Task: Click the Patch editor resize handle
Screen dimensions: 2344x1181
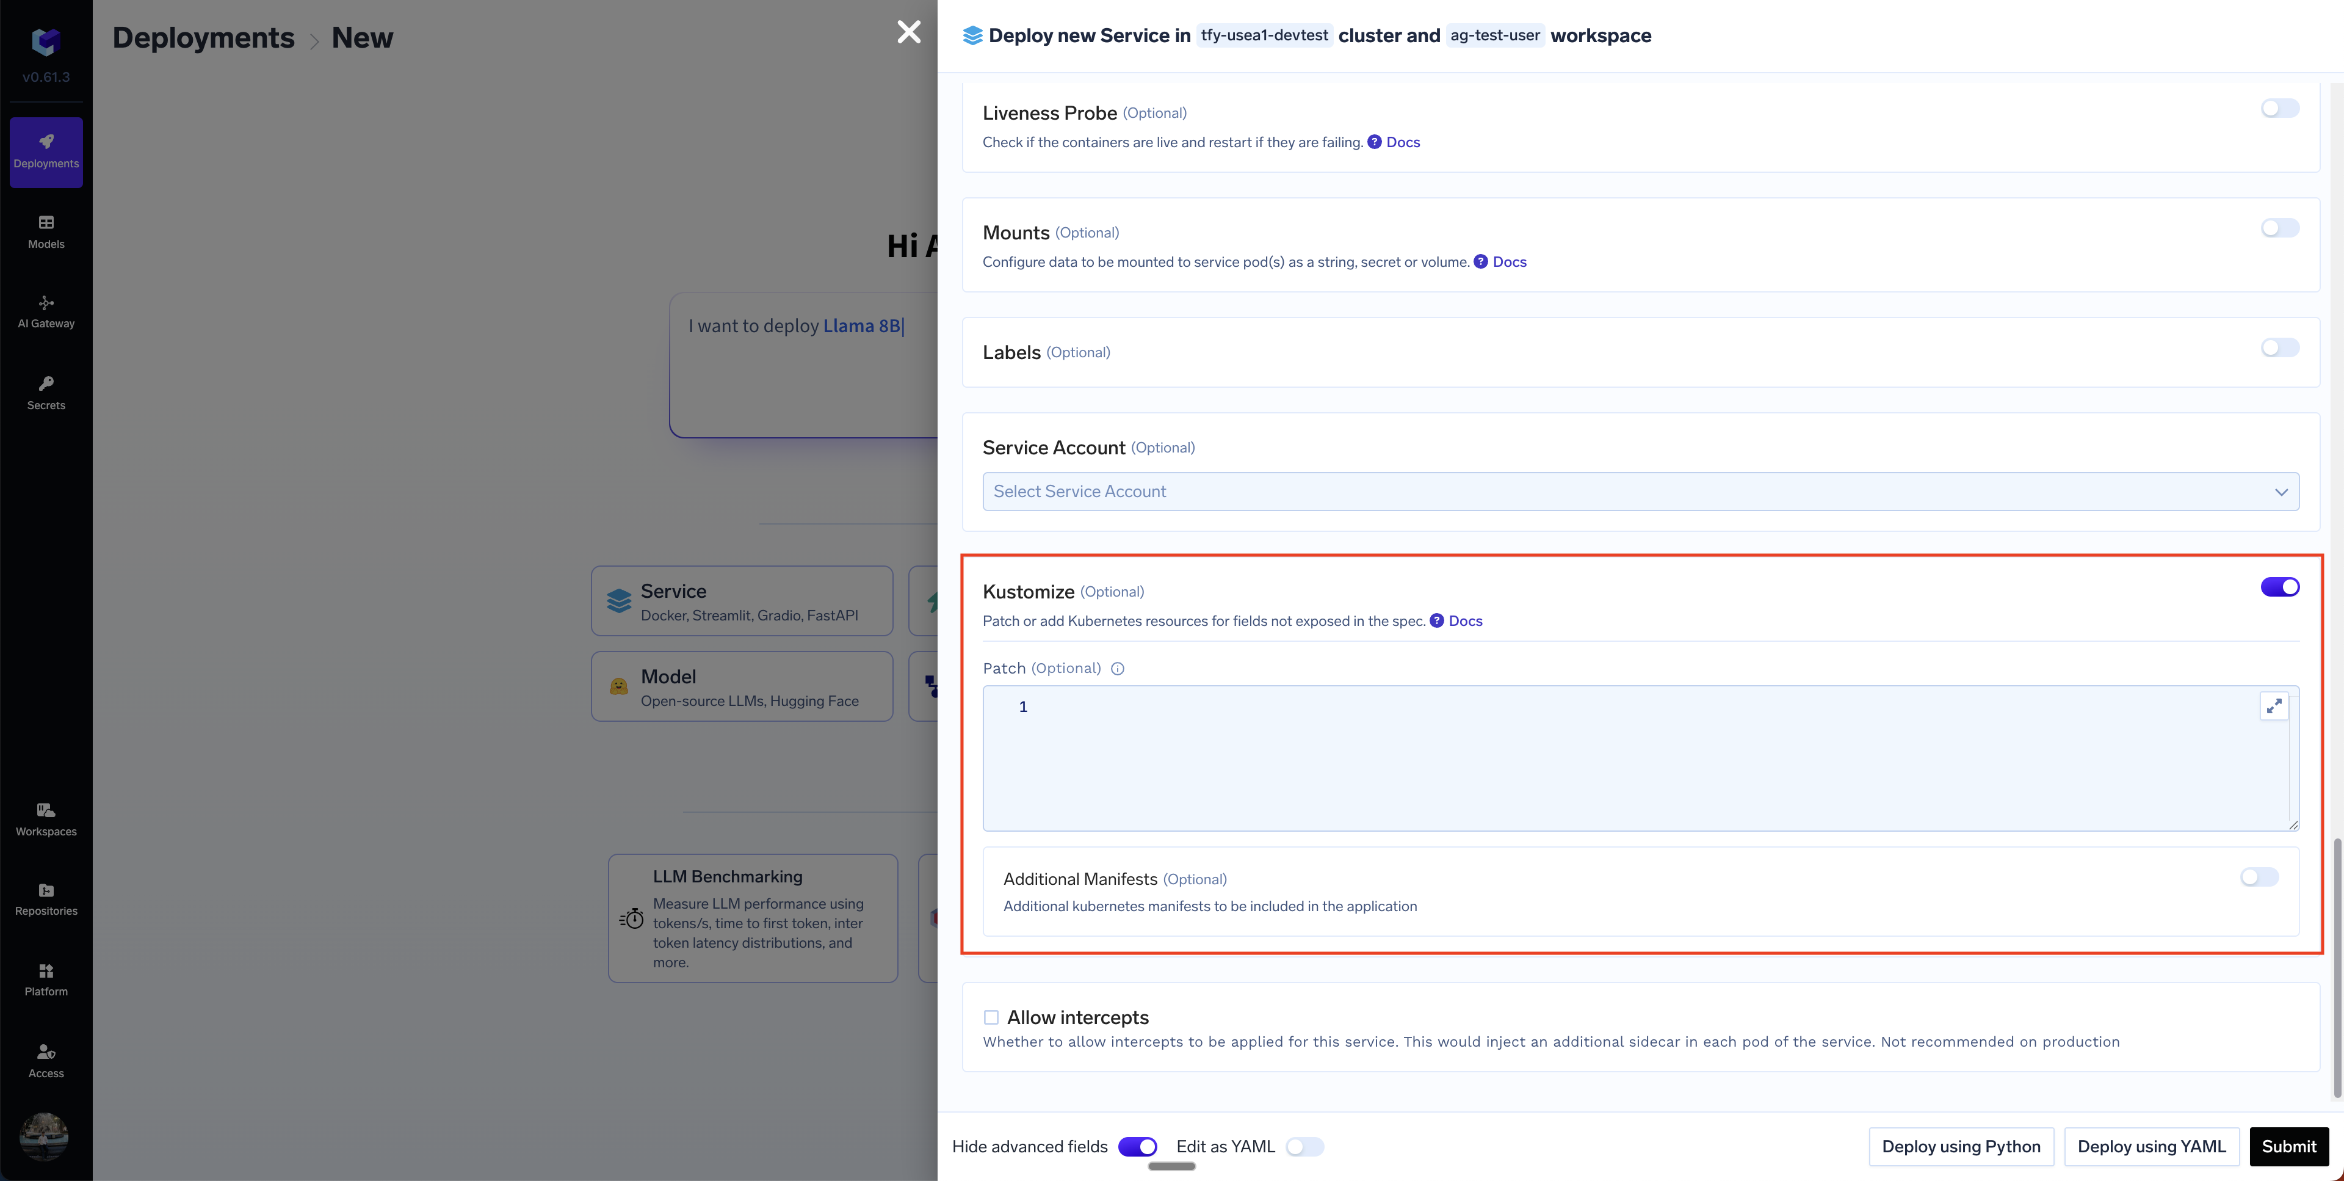Action: click(2293, 825)
